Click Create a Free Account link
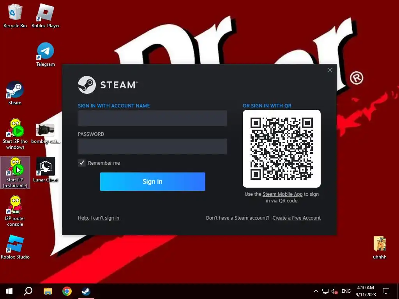This screenshot has width=399, height=299. pyautogui.click(x=297, y=218)
